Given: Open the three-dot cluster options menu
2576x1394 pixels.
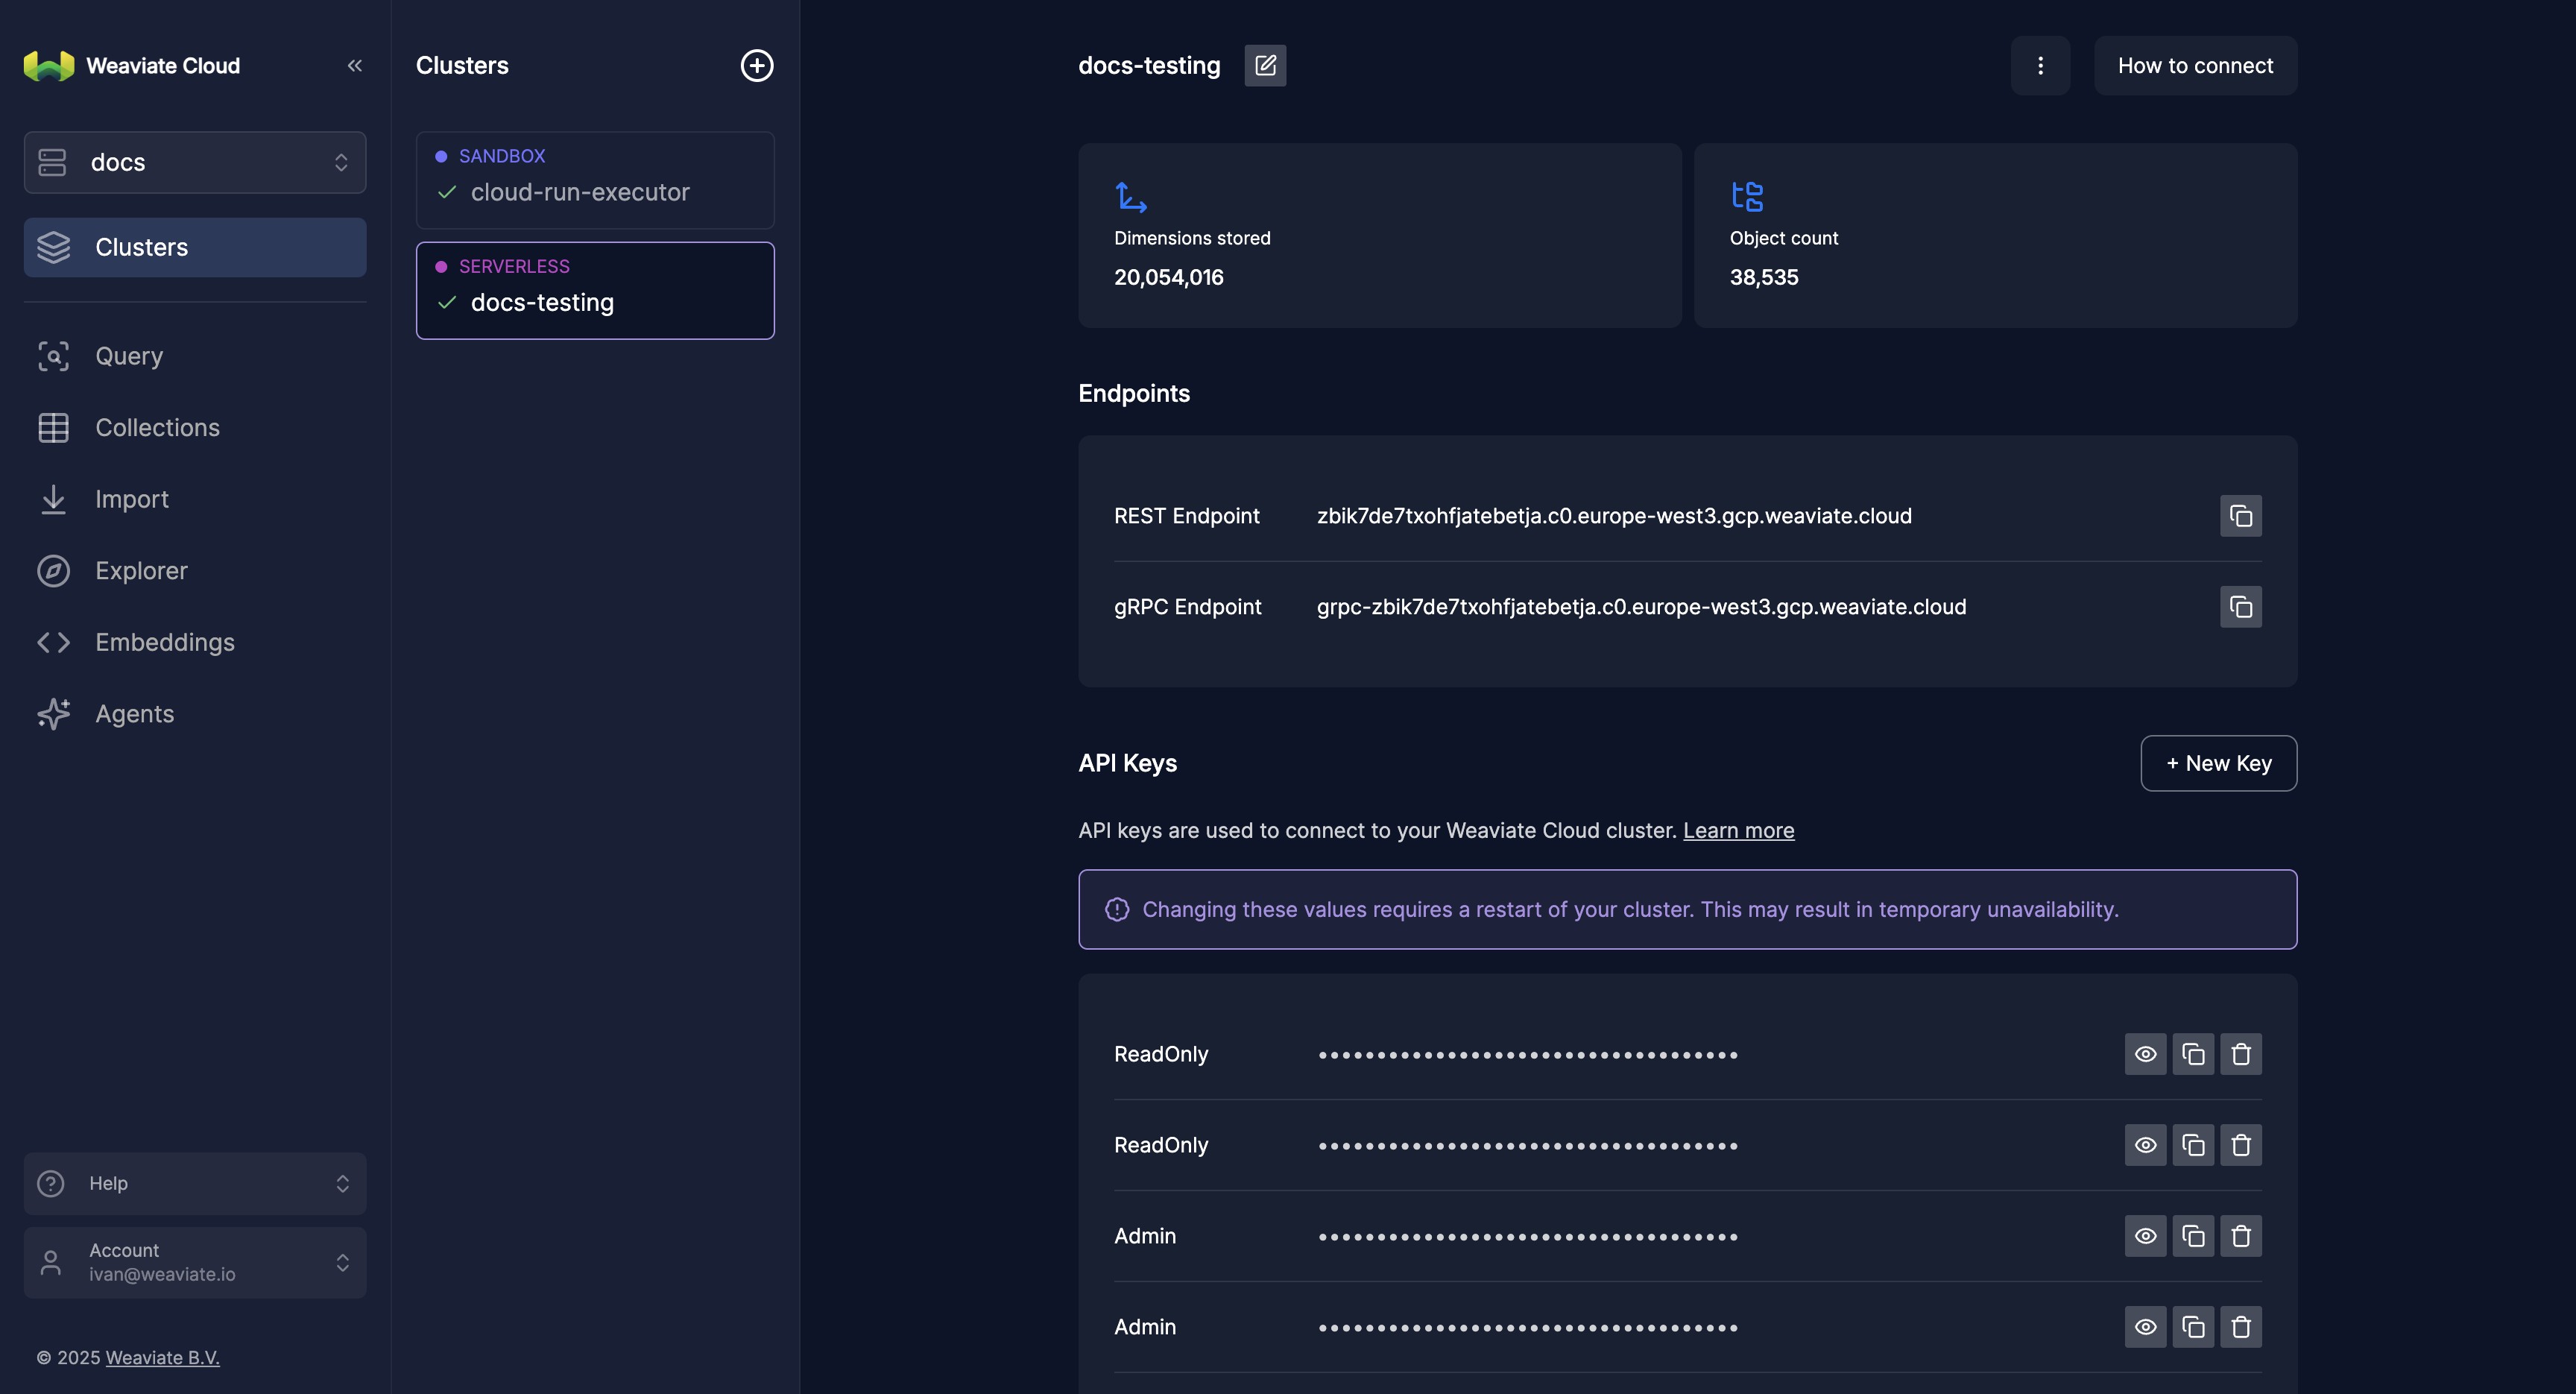Looking at the screenshot, I should pyautogui.click(x=2040, y=66).
